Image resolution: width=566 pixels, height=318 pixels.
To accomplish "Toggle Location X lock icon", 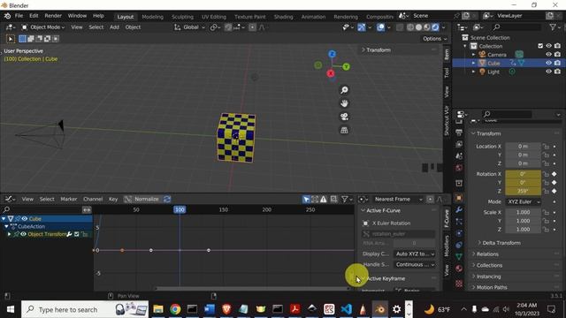I will click(x=546, y=147).
